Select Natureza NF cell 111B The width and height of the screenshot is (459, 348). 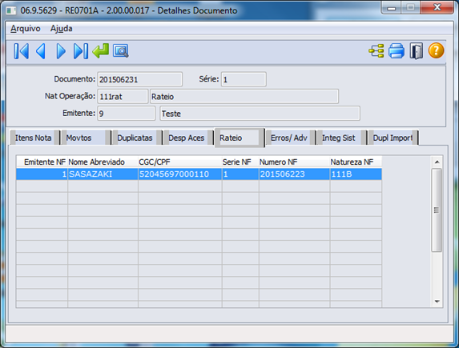coord(356,174)
